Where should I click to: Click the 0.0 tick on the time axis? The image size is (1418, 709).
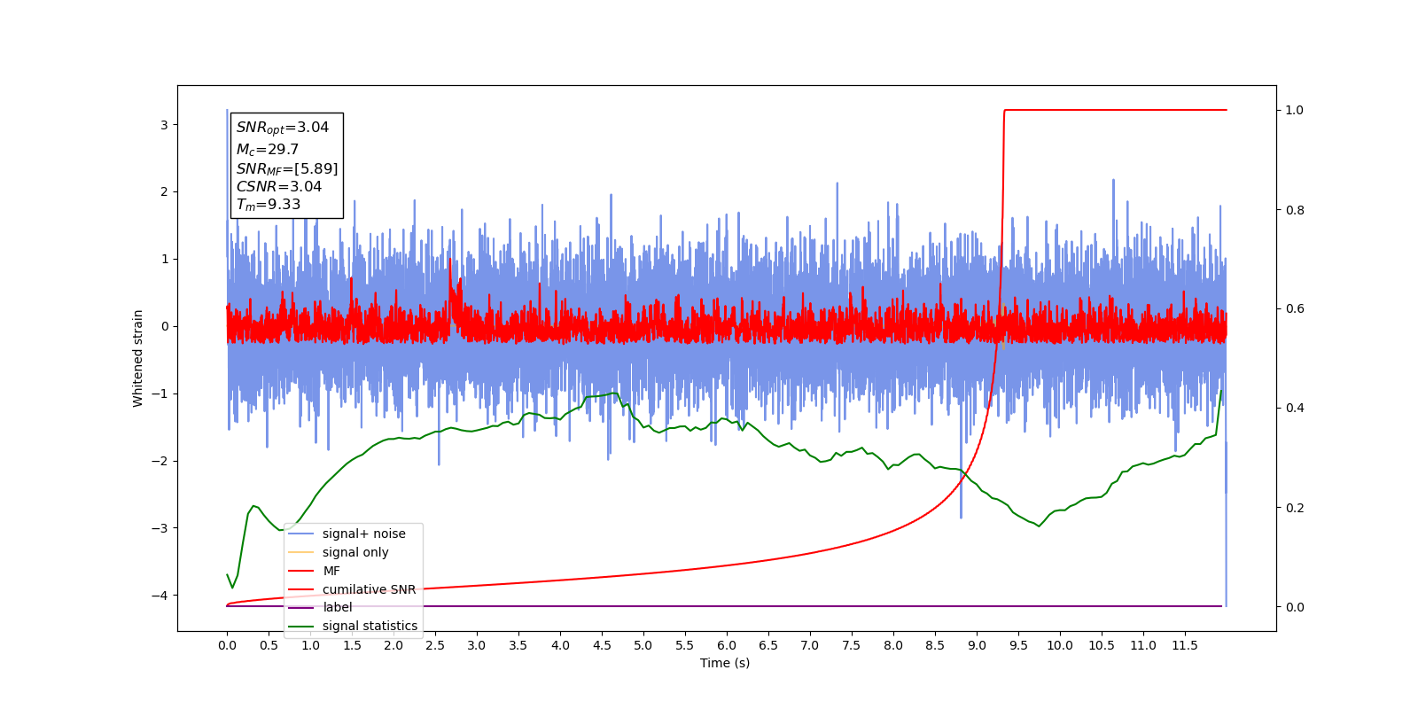click(227, 645)
